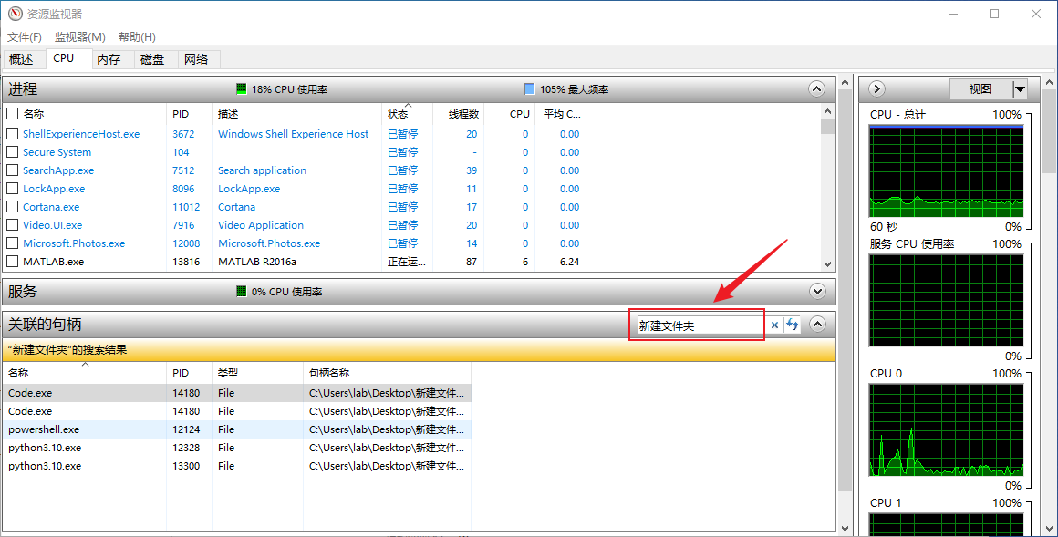Collapse the graph pane with the arrow button
This screenshot has width=1058, height=537.
(876, 89)
